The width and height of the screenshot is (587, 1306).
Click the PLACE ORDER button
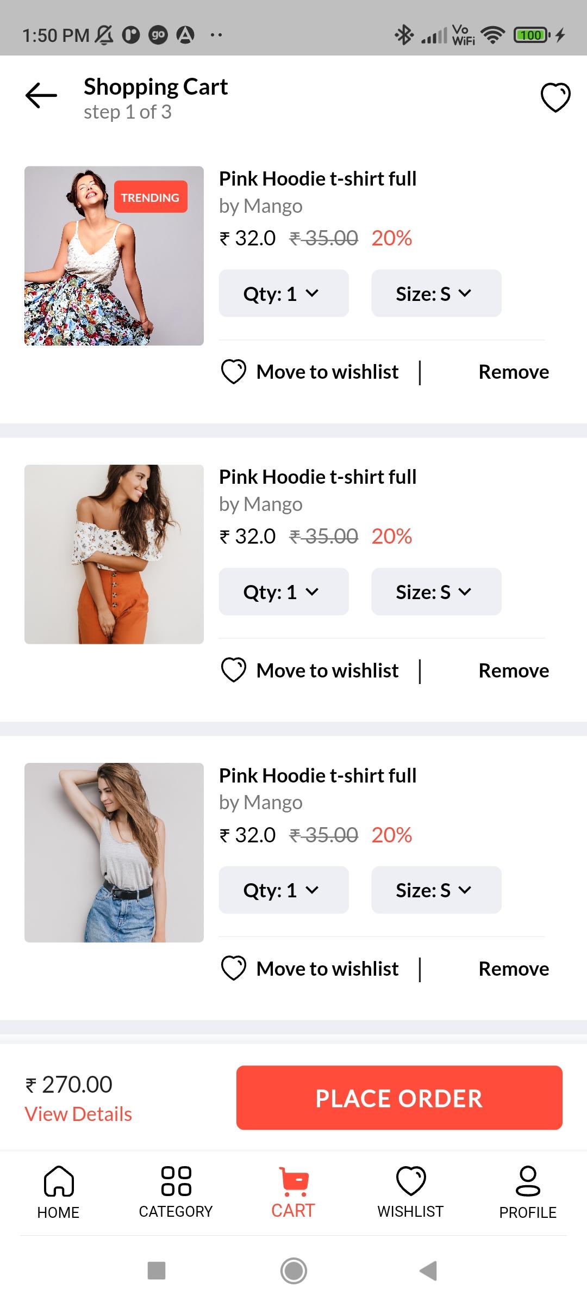click(399, 1098)
